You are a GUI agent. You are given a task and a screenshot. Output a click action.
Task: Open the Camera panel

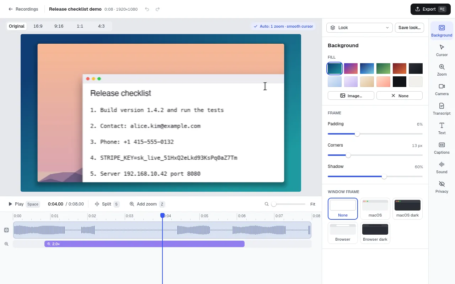coord(442,89)
